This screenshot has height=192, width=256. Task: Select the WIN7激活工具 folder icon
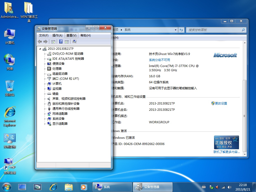pos(29,12)
